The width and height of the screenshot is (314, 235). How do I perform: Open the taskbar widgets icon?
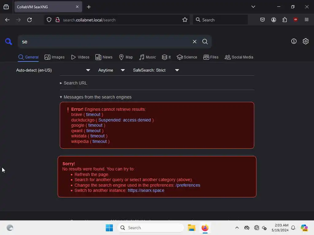click(x=10, y=228)
